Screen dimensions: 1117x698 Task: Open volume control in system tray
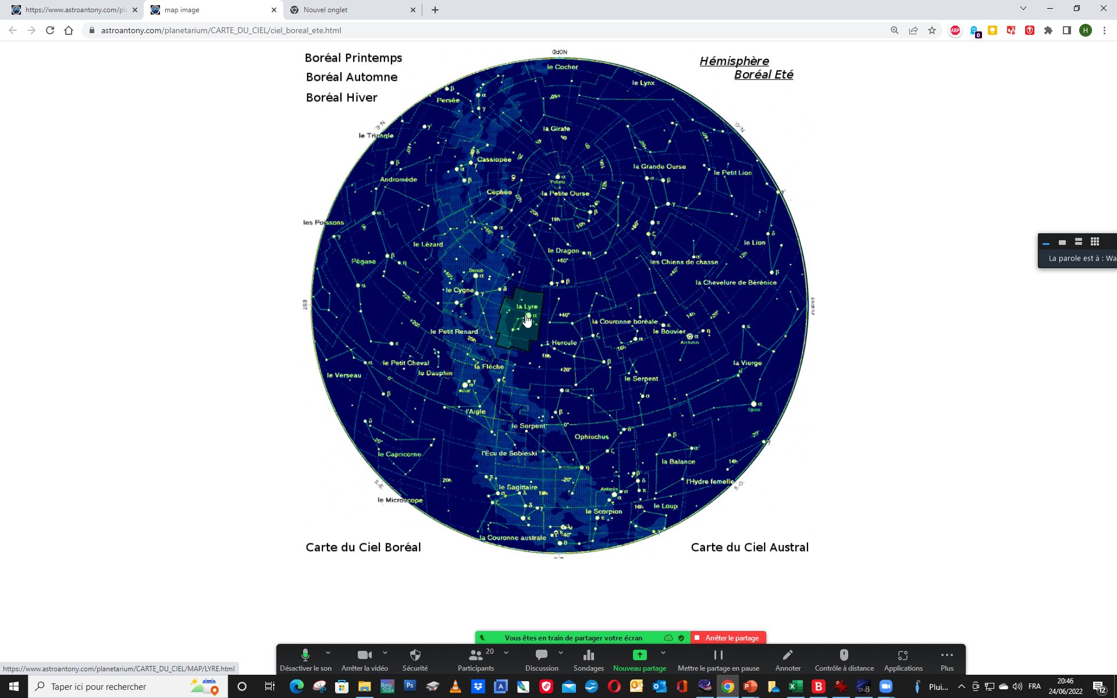[1018, 686]
